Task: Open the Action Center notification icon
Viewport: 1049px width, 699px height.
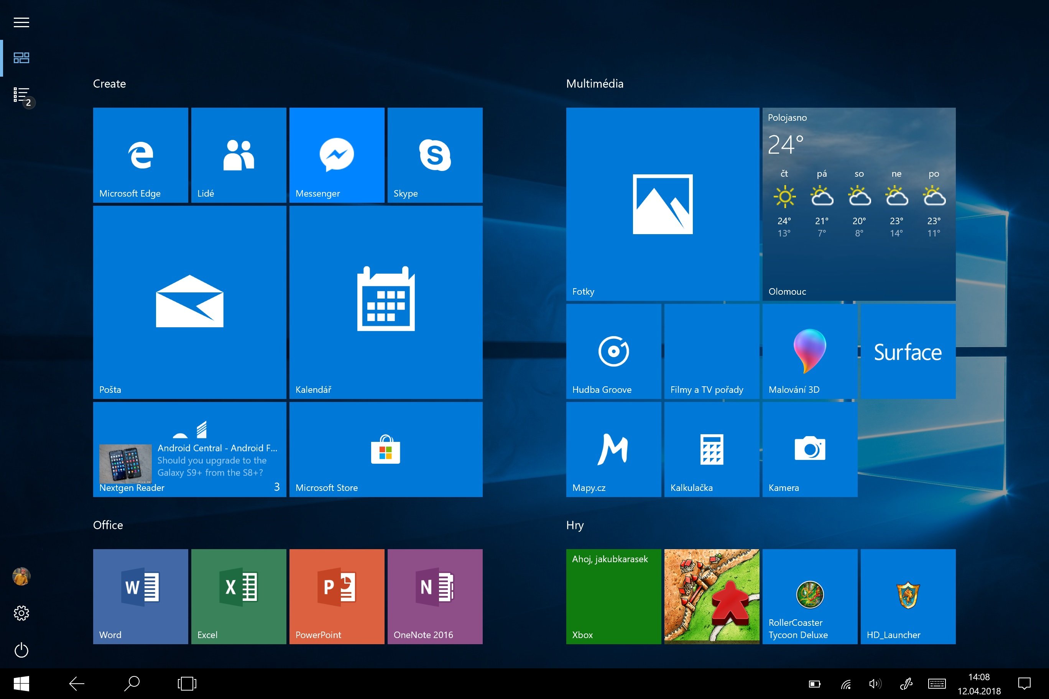Action: tap(1024, 684)
